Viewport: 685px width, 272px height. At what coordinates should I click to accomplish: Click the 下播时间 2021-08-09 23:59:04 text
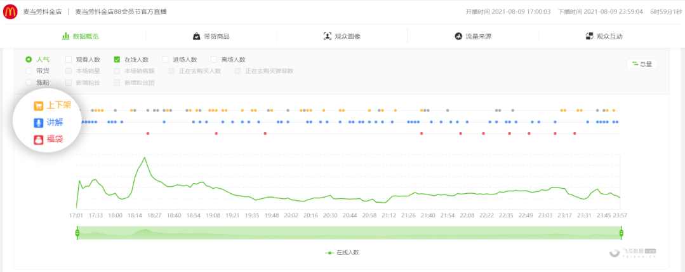pos(601,12)
